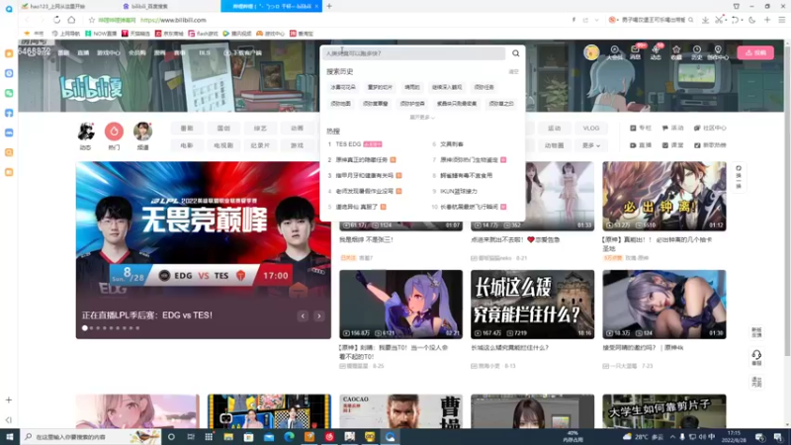This screenshot has width=791, height=445.
Task: Open a new browser tab with plus
Action: coord(329,6)
